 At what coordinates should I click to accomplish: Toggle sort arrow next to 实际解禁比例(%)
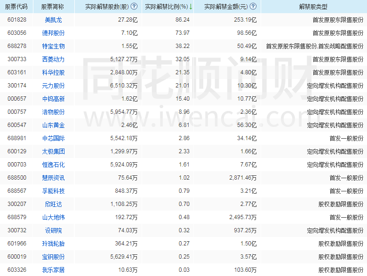(191, 7)
